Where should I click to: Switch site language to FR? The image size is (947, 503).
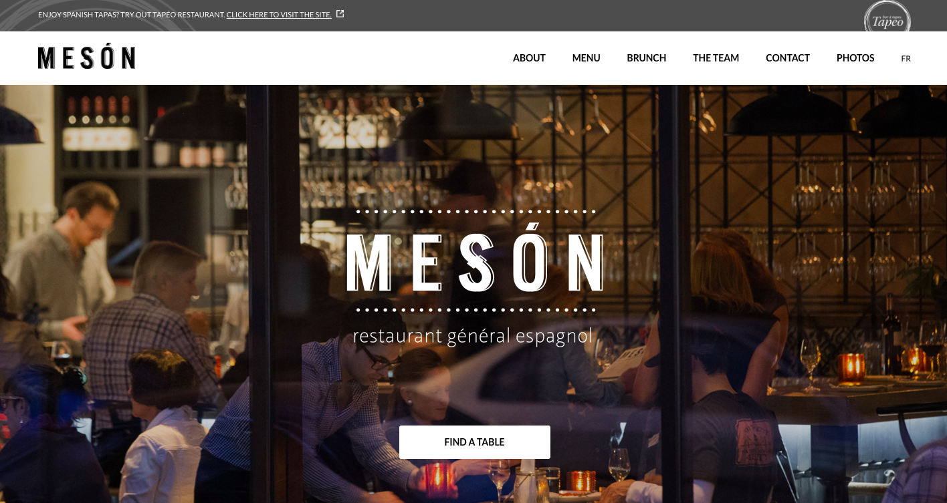[906, 59]
